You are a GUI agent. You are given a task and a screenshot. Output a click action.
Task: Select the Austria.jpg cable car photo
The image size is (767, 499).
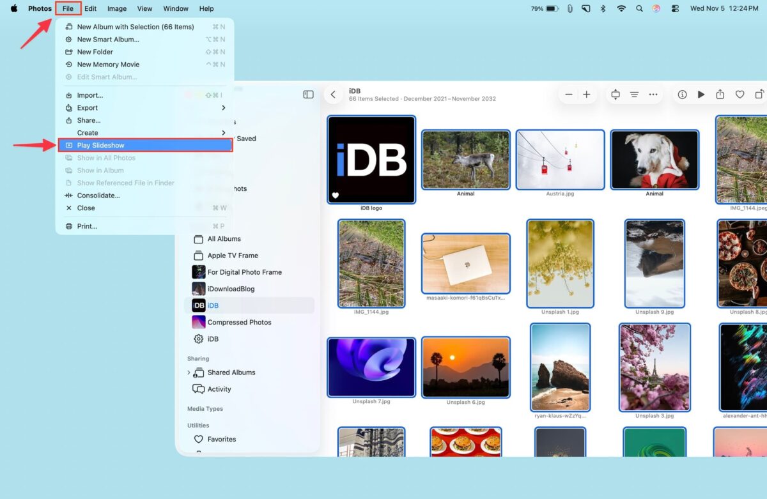[560, 160]
